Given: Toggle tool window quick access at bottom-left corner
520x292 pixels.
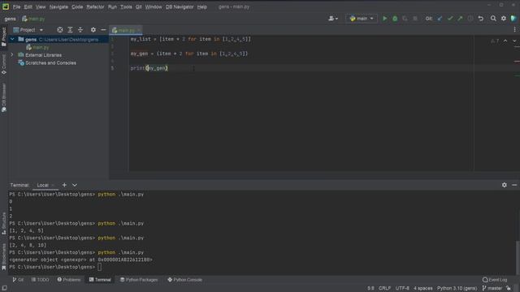Looking at the screenshot, I should [x=4, y=289].
